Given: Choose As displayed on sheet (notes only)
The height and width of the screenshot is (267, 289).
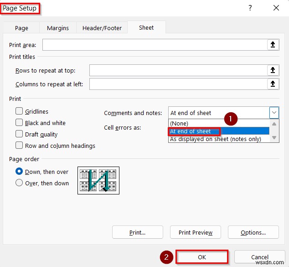Looking at the screenshot, I should [x=219, y=139].
